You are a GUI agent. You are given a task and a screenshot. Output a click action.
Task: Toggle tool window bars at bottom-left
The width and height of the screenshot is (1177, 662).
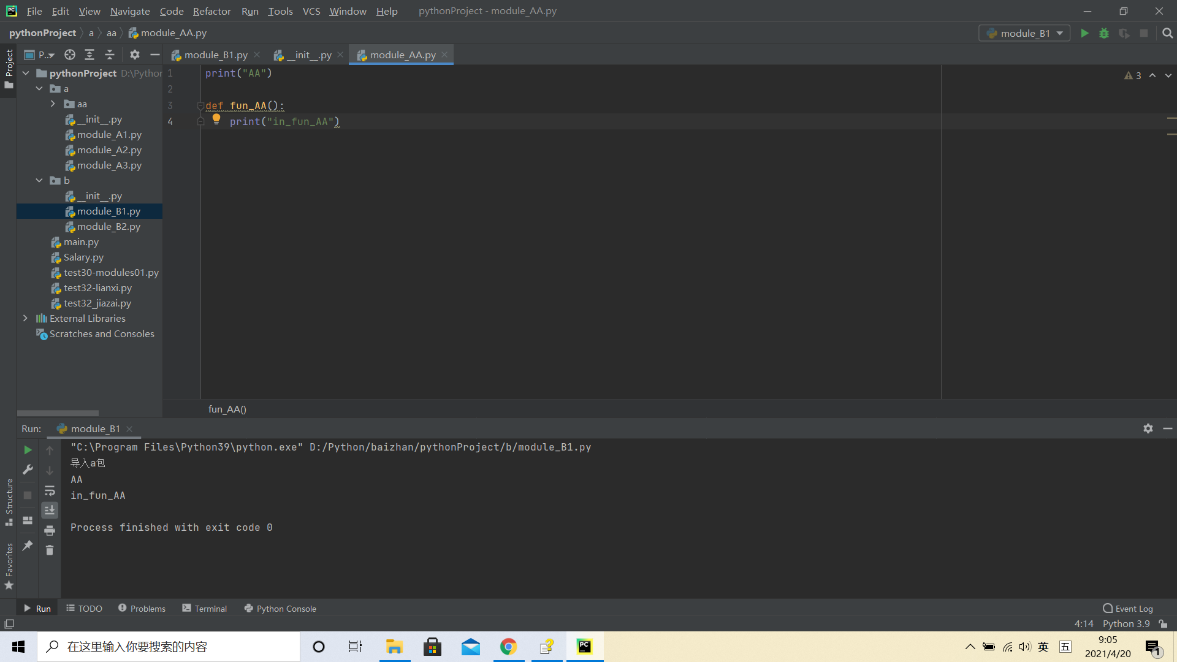pos(9,624)
